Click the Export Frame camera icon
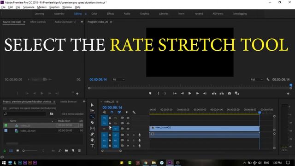The height and width of the screenshot is (166, 295). [x=229, y=93]
